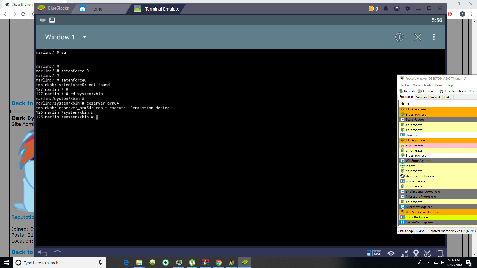This screenshot has width=477, height=268.
Task: Select dwm.exe process row
Action: click(438, 135)
